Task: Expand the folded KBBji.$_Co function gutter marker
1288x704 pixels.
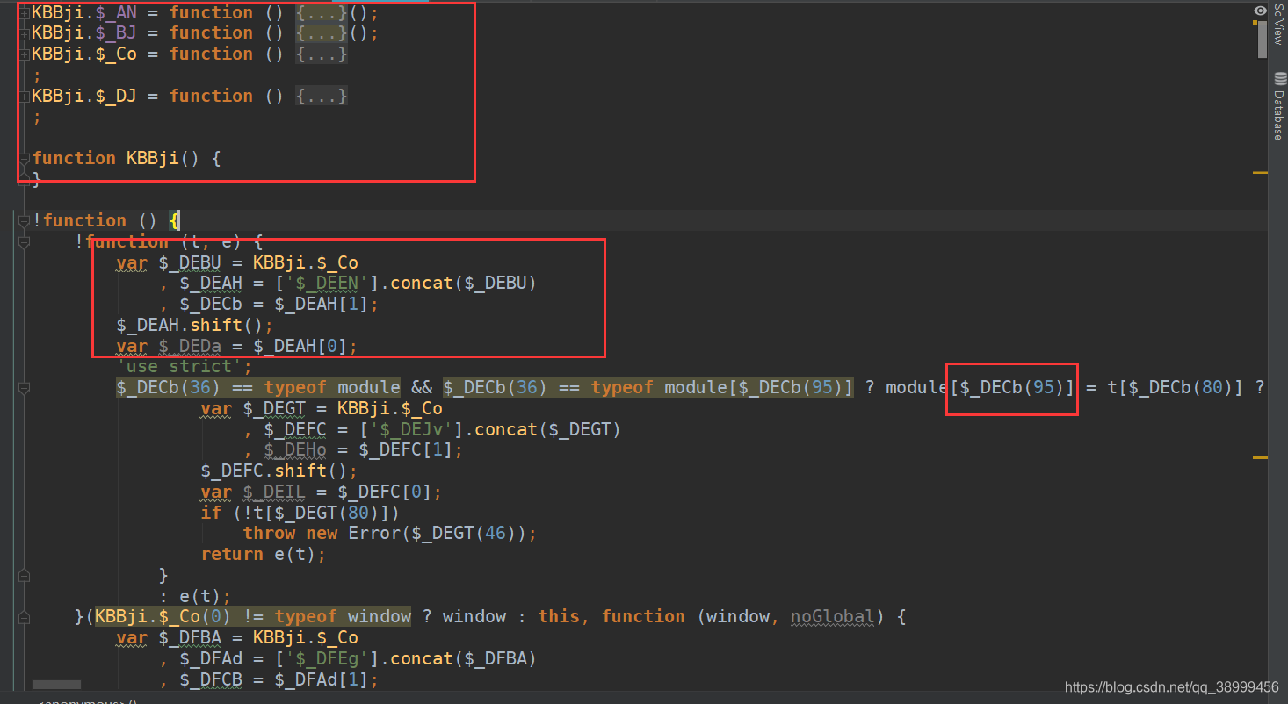Action: tap(24, 54)
